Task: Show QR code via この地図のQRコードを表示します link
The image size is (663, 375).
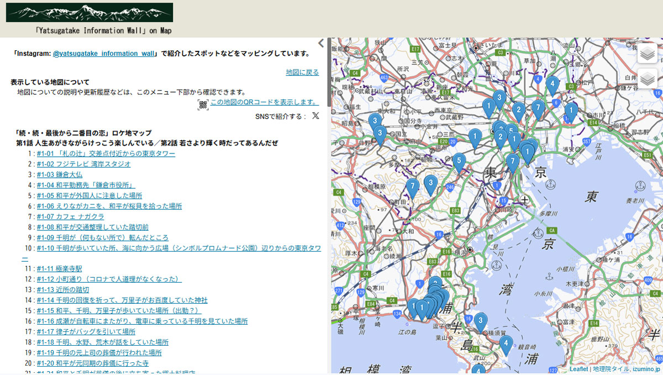Action: click(265, 102)
